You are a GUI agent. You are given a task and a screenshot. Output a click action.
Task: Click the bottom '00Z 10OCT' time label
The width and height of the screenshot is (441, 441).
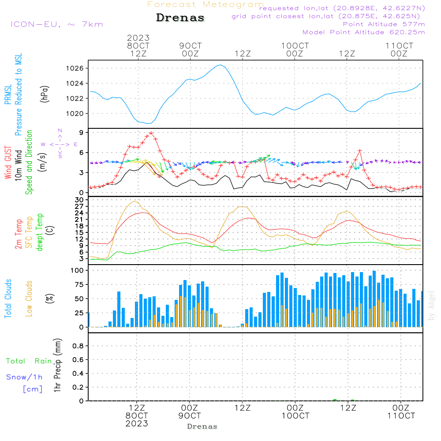(x=295, y=412)
